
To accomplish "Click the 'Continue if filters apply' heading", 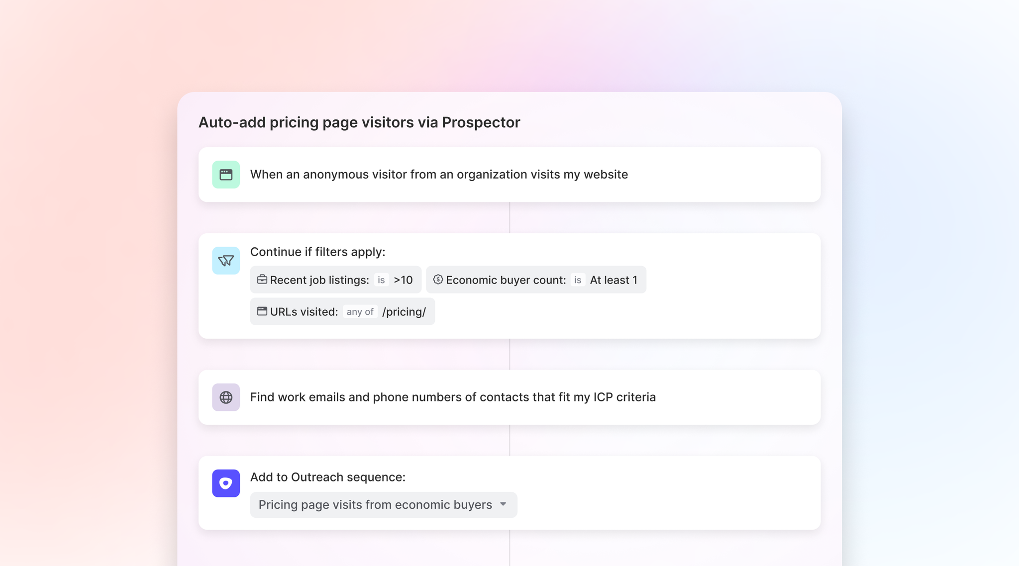I will coord(317,252).
